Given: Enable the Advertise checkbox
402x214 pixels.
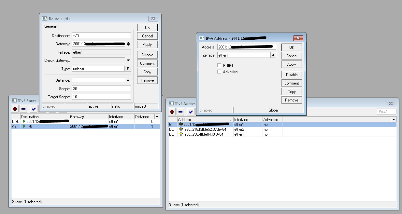Looking at the screenshot, I should tap(219, 72).
